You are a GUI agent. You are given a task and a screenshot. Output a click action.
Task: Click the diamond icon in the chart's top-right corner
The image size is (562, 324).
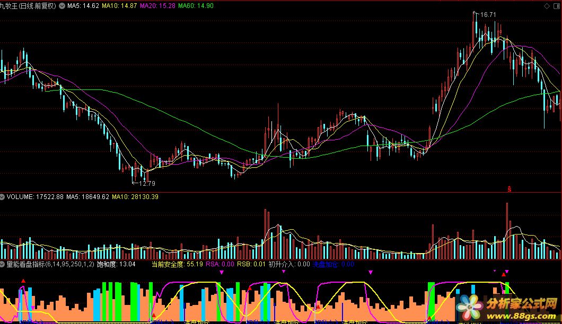(x=547, y=6)
